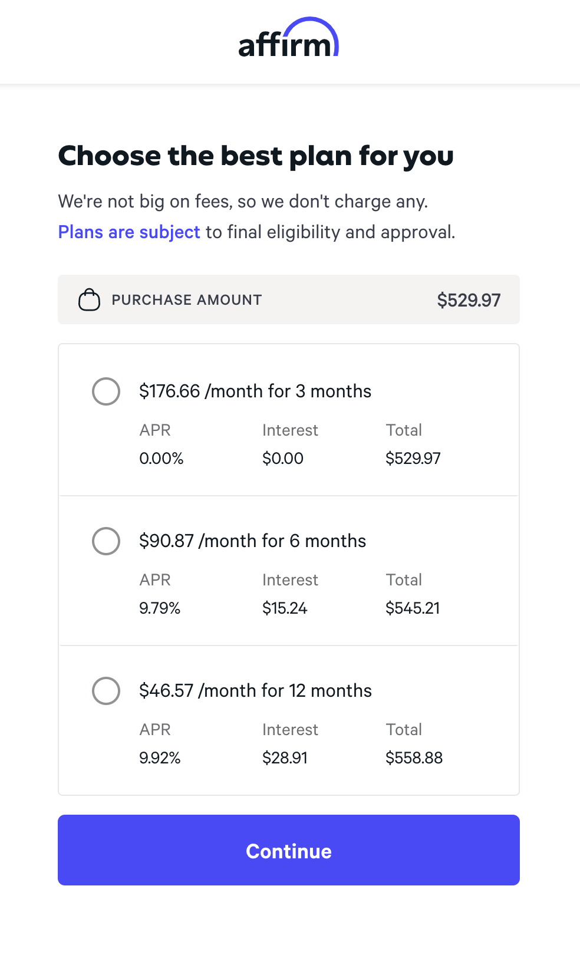Click the Affirm logo

coord(288,39)
